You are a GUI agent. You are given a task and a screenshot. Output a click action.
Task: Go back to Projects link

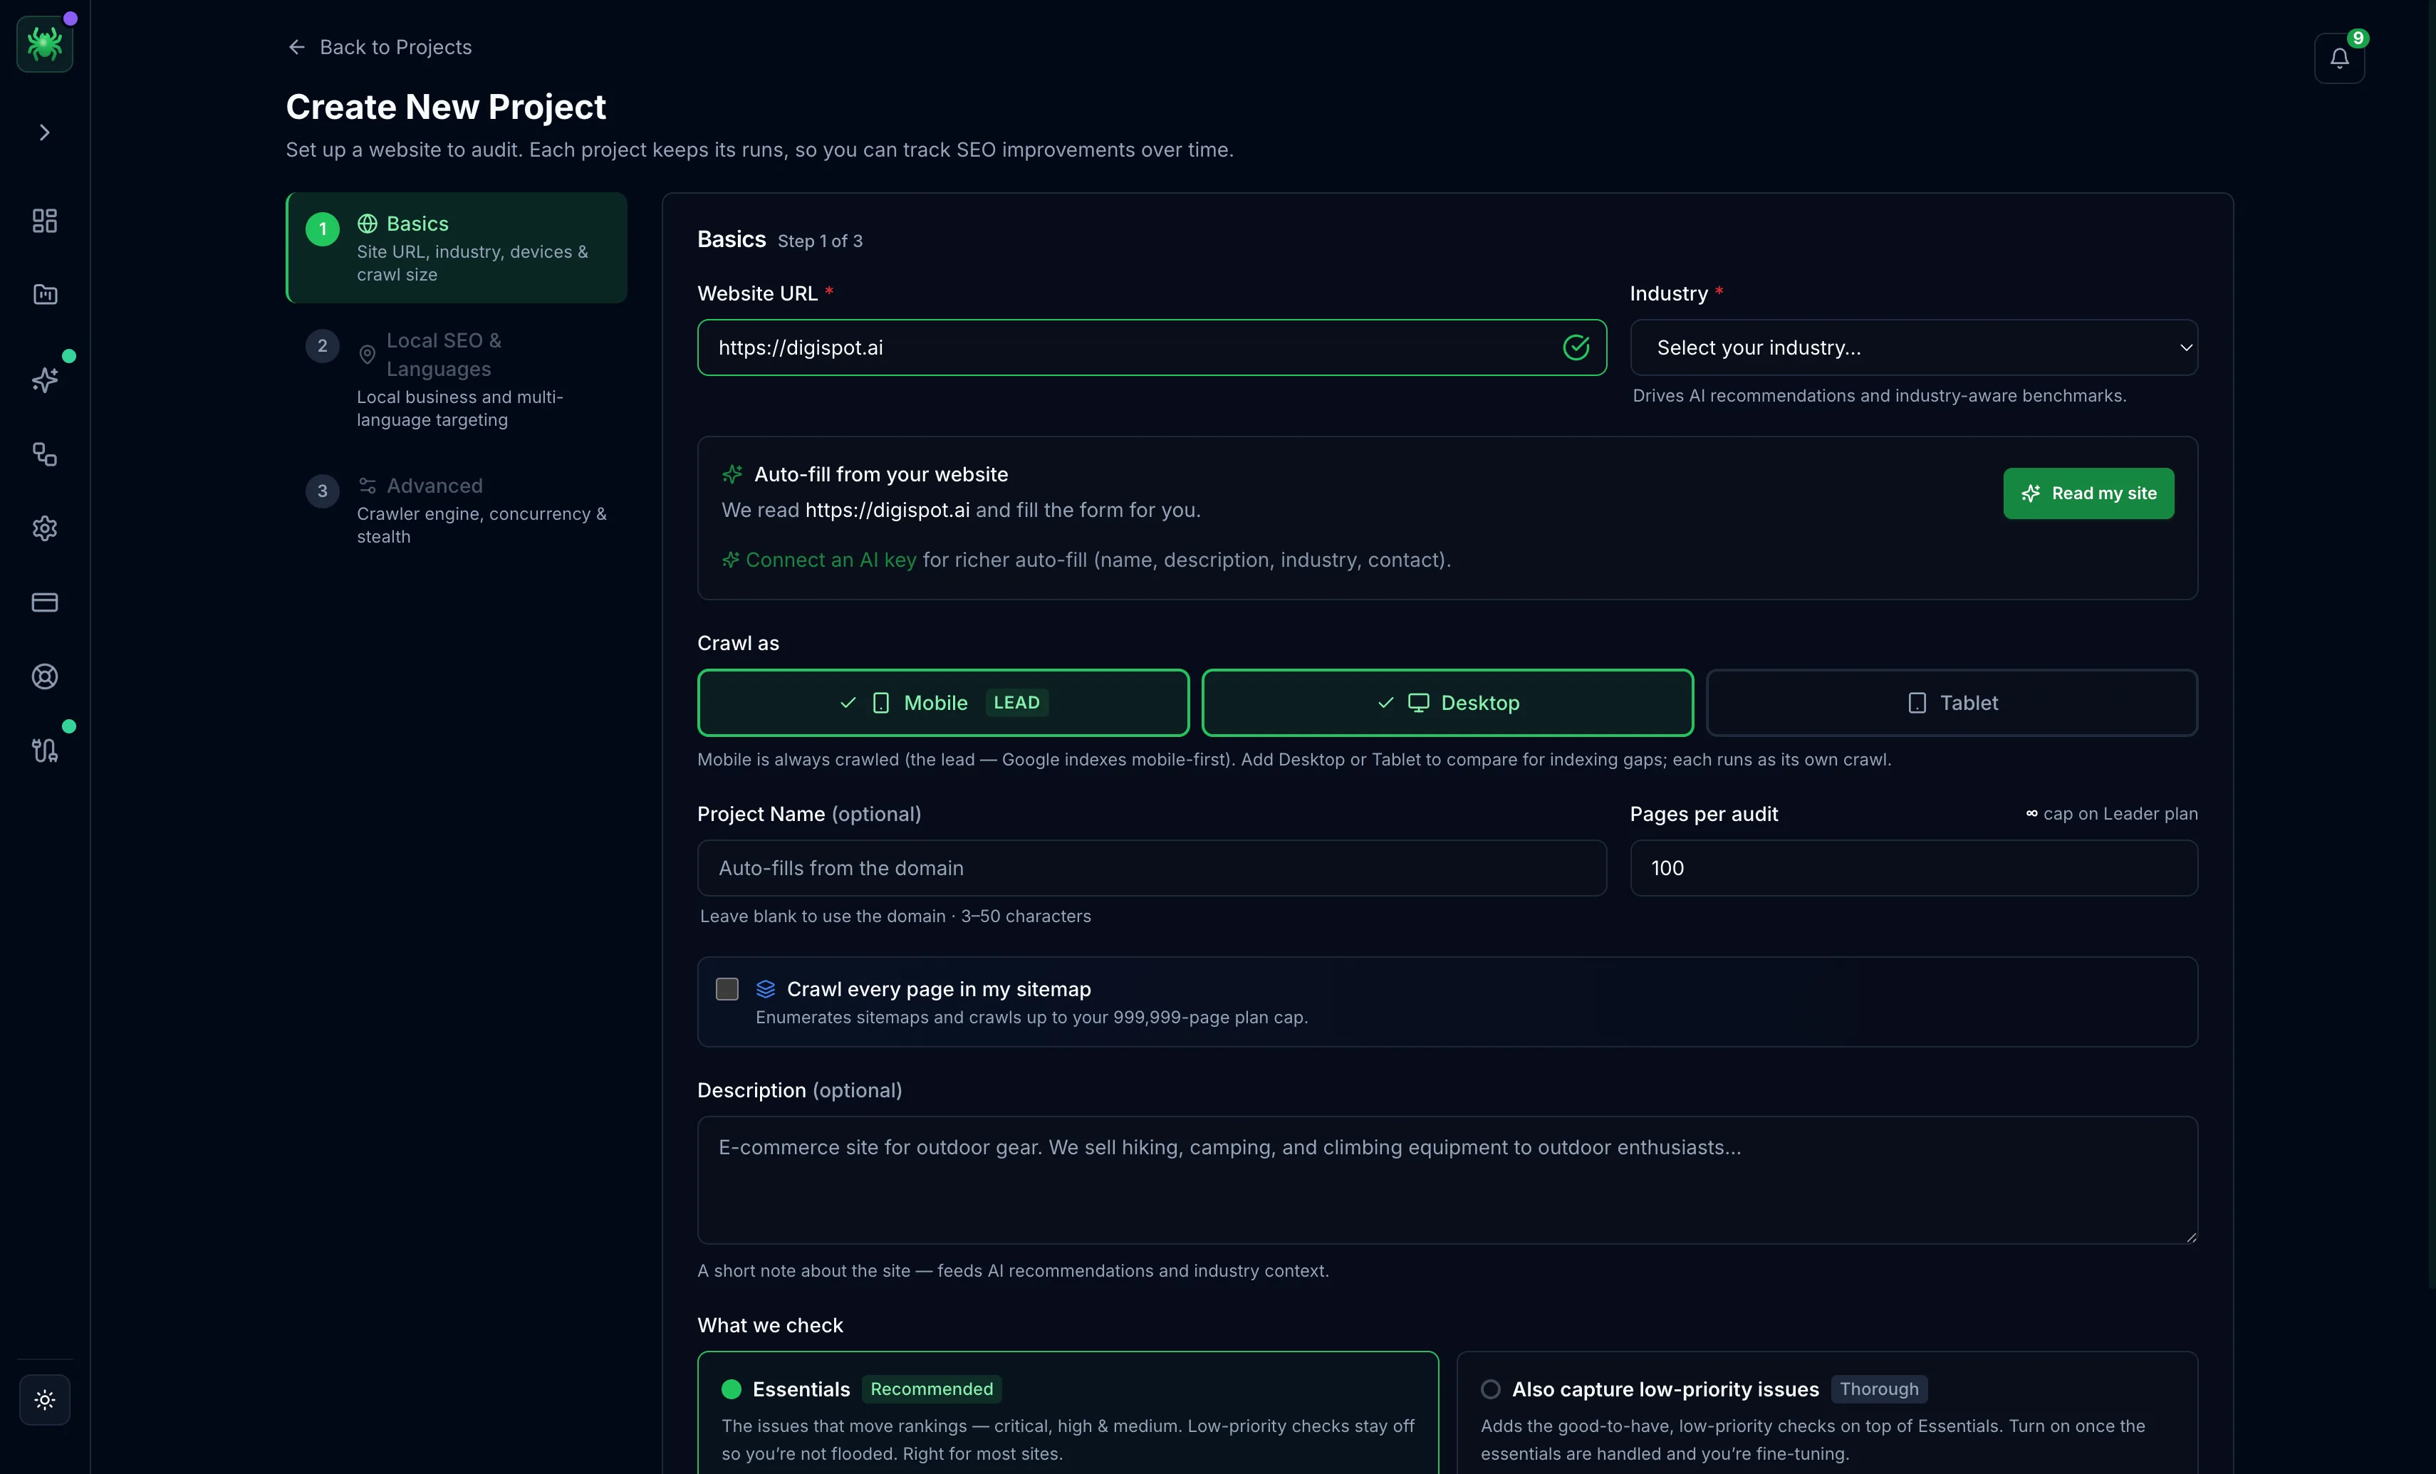[x=380, y=46]
